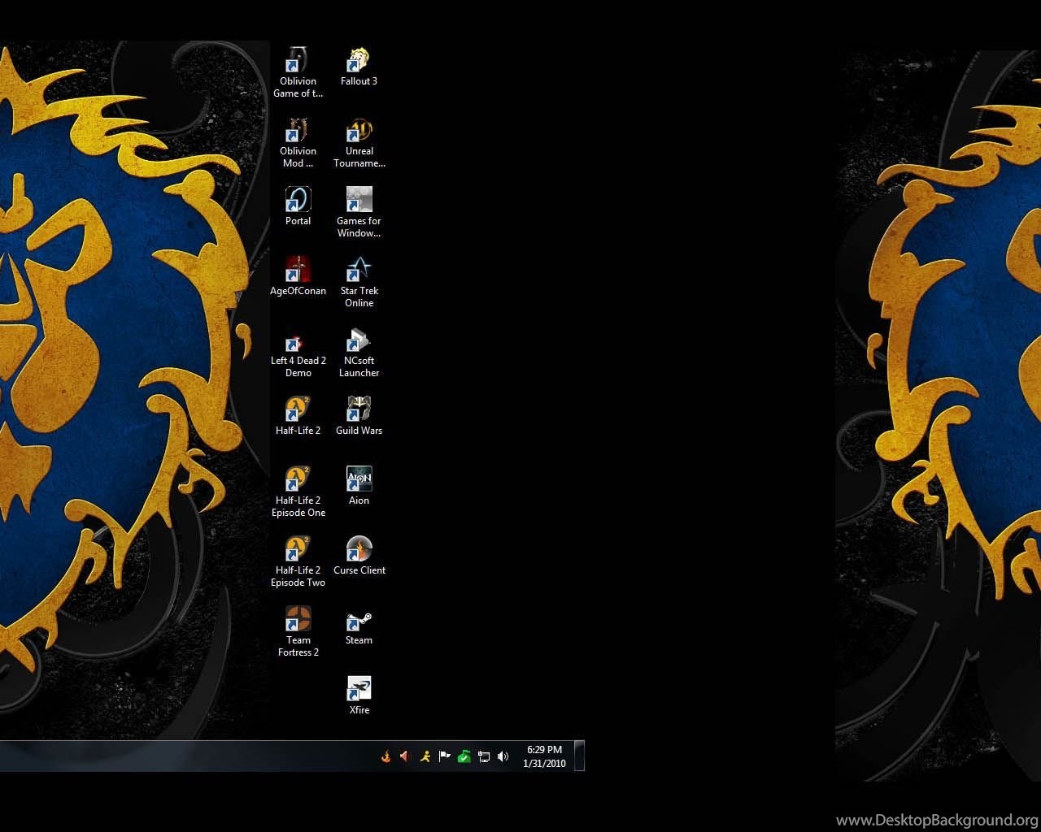Open the NCsoft Launcher shortcut
1041x832 pixels.
pyautogui.click(x=359, y=353)
